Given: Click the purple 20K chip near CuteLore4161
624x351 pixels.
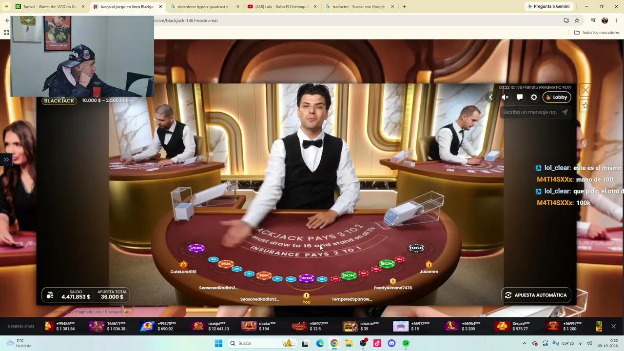Looking at the screenshot, I should (196, 248).
